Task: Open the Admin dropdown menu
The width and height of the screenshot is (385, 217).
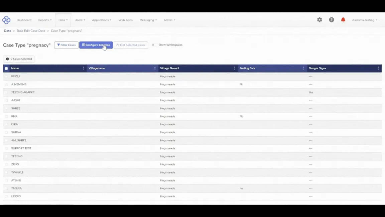Action: [169, 20]
